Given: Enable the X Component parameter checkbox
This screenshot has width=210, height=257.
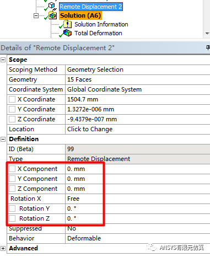Looking at the screenshot, I should coord(12,169).
